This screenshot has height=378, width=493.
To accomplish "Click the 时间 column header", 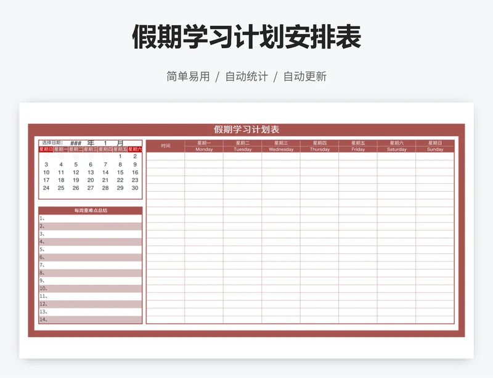I will [165, 146].
